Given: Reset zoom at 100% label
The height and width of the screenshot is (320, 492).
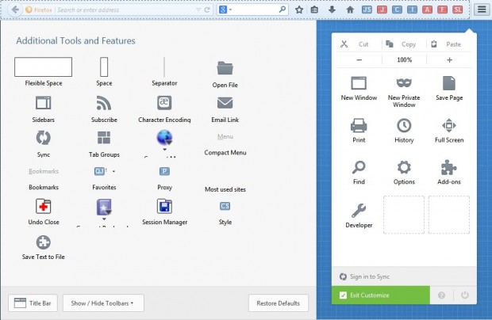Looking at the screenshot, I should click(404, 59).
